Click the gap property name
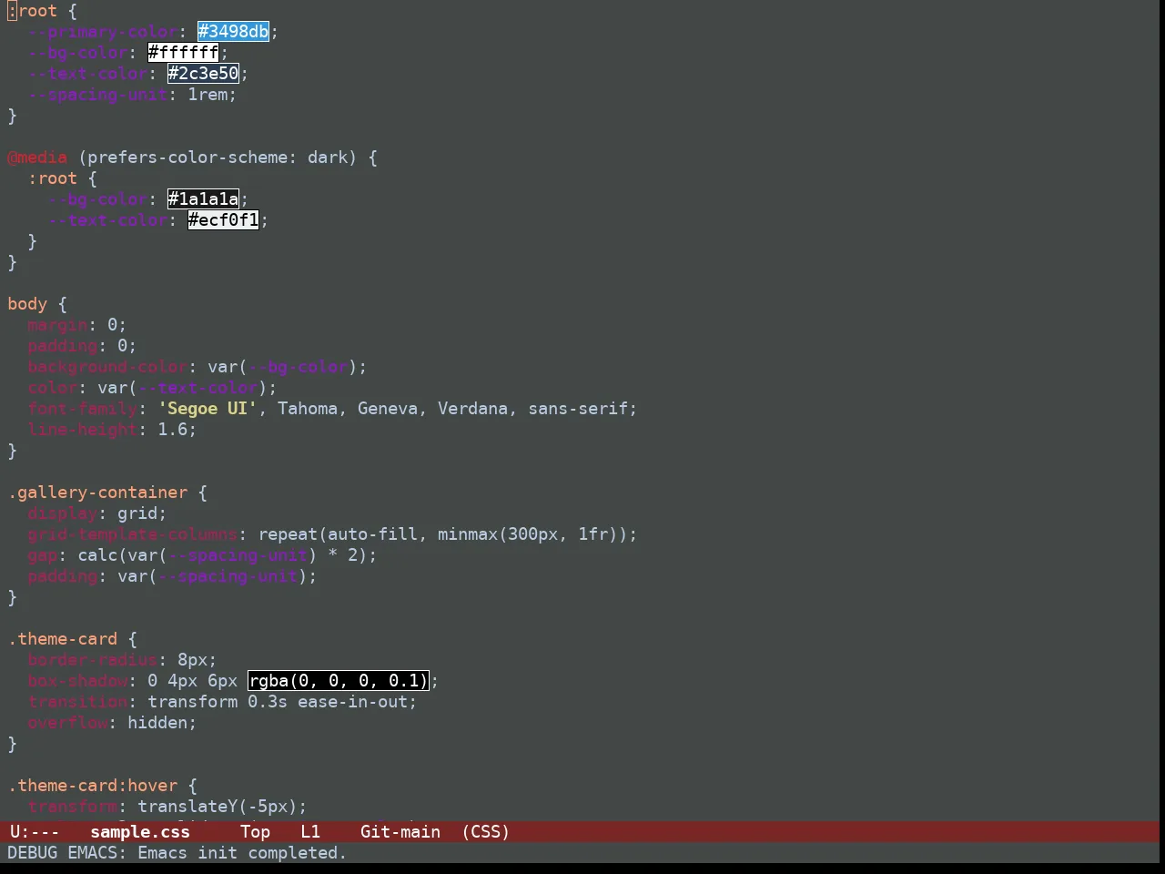Image resolution: width=1165 pixels, height=874 pixels. [43, 555]
